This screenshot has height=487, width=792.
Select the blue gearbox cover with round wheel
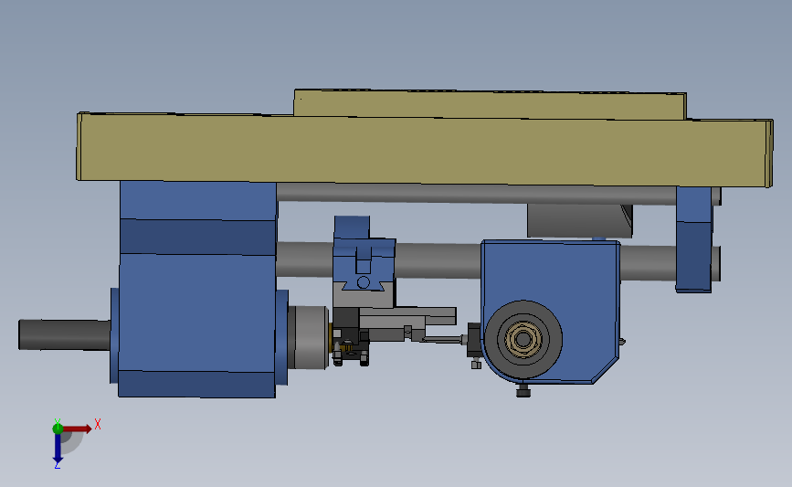point(551,312)
